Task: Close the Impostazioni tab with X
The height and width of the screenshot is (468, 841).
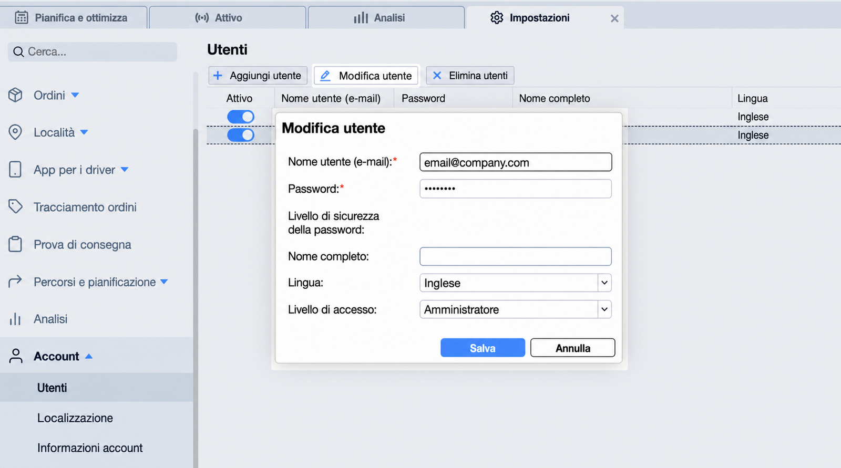Action: [614, 18]
